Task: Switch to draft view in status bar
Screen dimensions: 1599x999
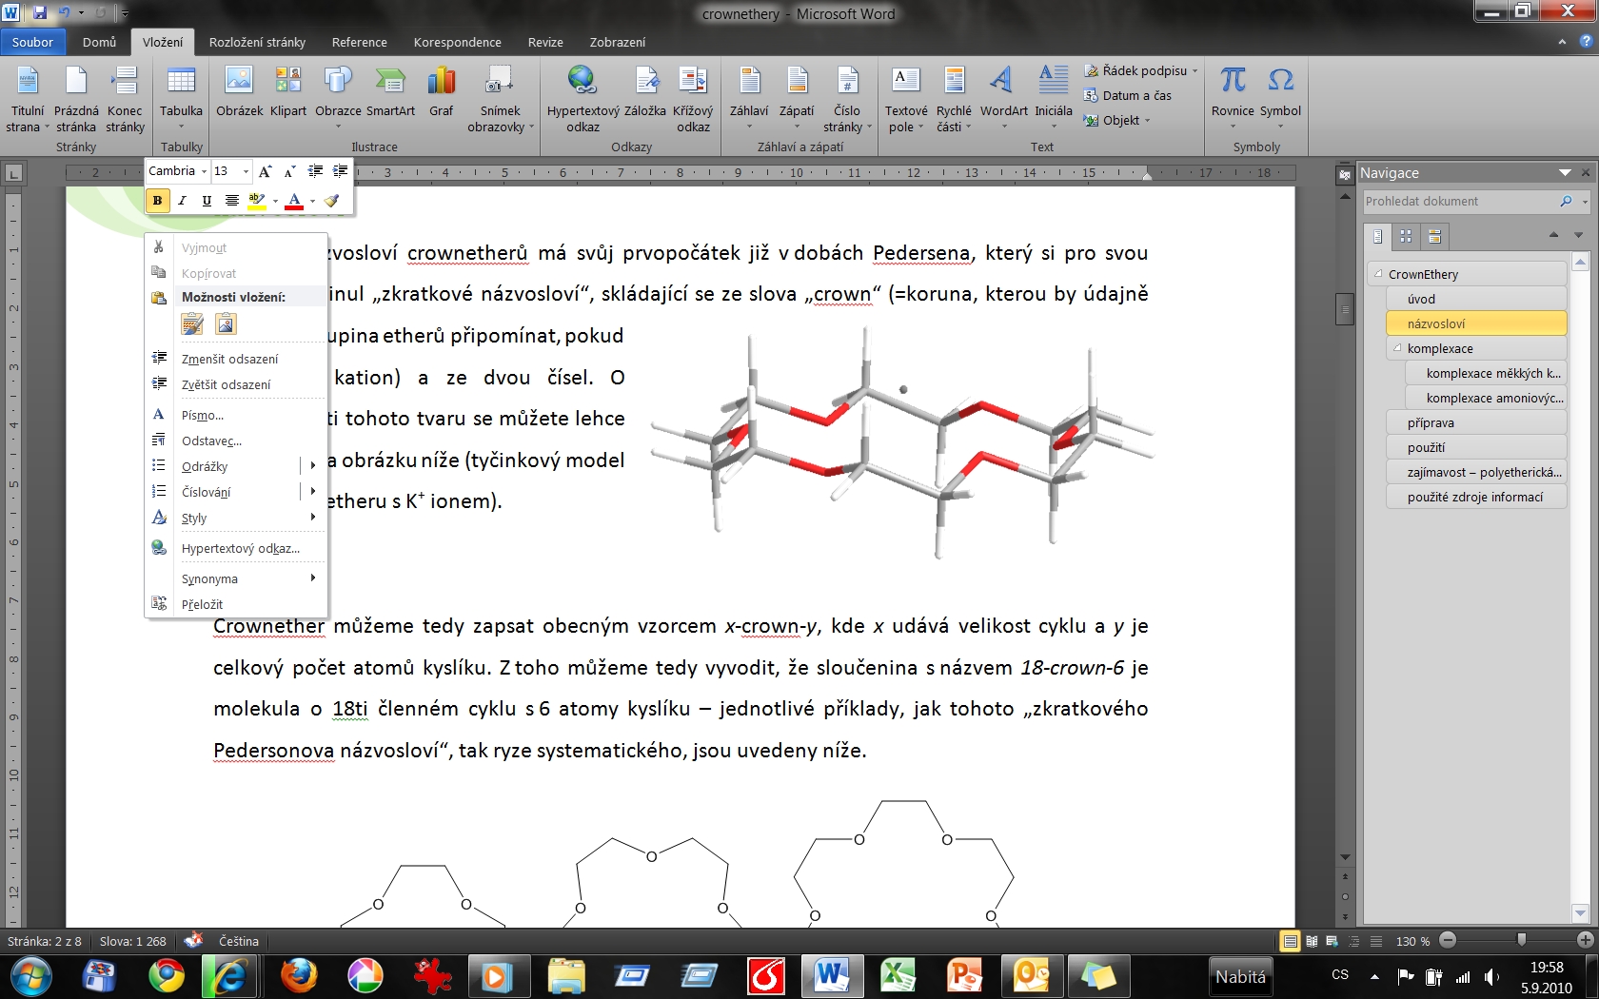Action: pos(1375,941)
